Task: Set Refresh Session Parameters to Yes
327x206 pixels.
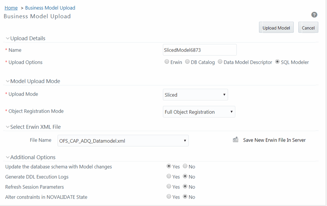Action: 169,186
